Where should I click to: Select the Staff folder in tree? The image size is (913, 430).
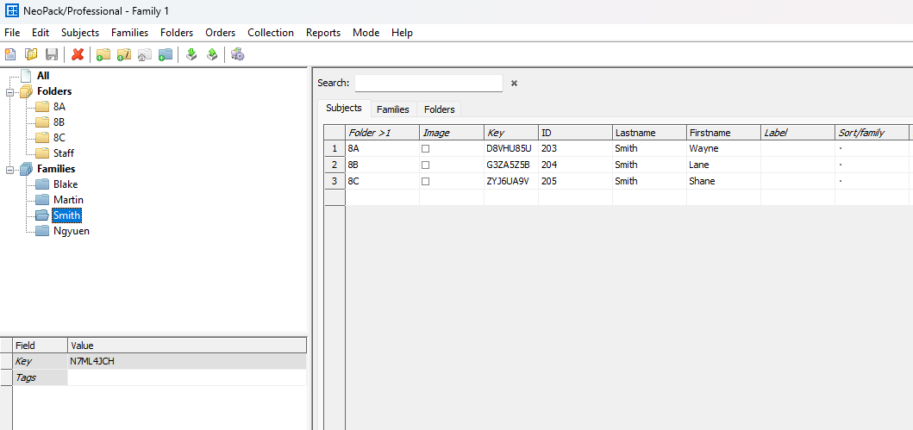[63, 153]
